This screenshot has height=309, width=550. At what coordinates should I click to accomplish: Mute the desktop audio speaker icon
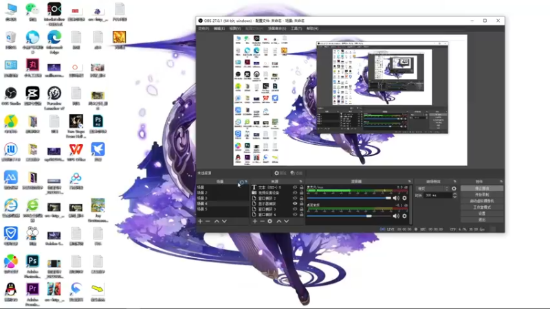(397, 216)
